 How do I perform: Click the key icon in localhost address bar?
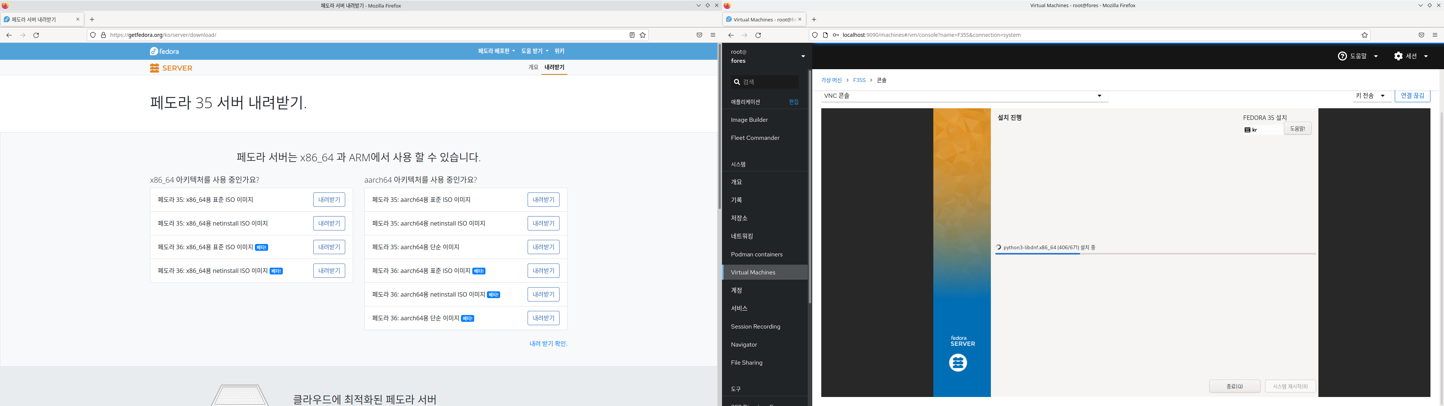836,35
